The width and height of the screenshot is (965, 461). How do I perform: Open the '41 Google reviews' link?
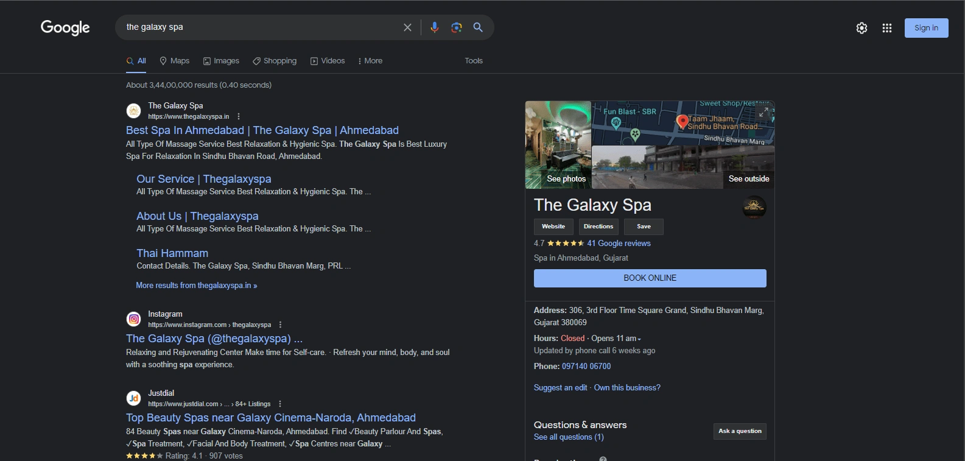619,244
